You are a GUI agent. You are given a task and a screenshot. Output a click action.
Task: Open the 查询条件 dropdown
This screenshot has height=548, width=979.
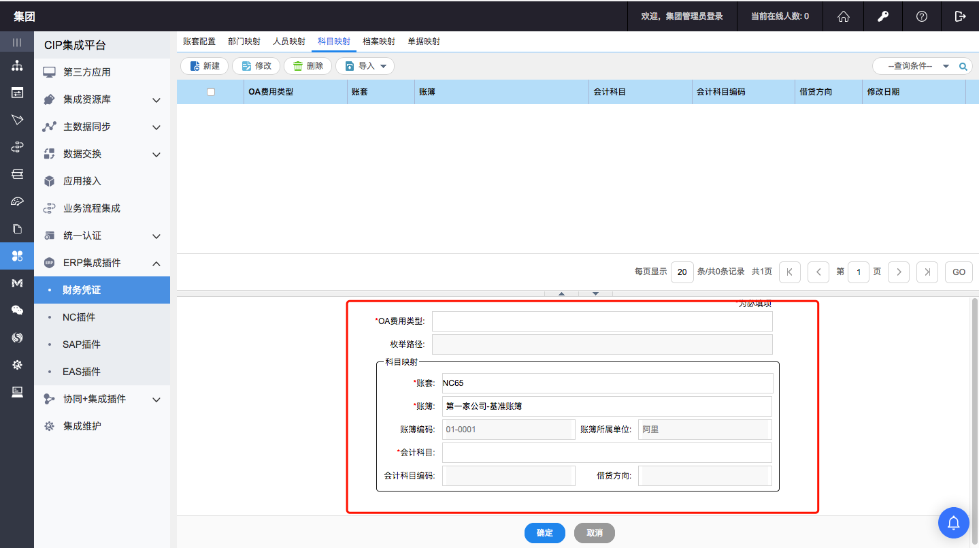point(914,67)
